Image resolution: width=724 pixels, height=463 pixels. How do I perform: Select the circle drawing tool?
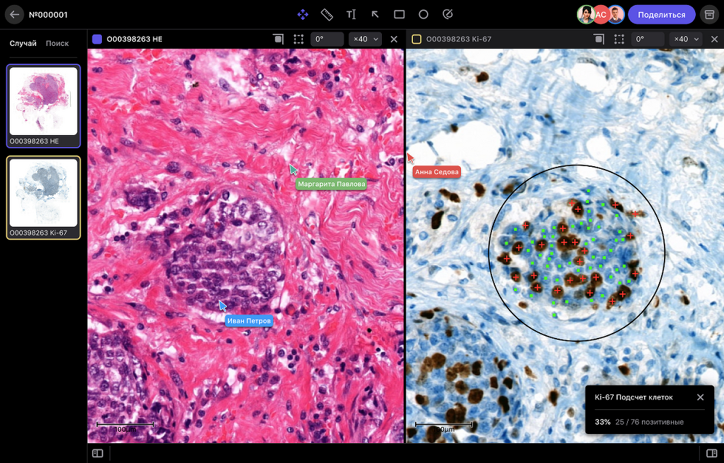[x=424, y=15]
